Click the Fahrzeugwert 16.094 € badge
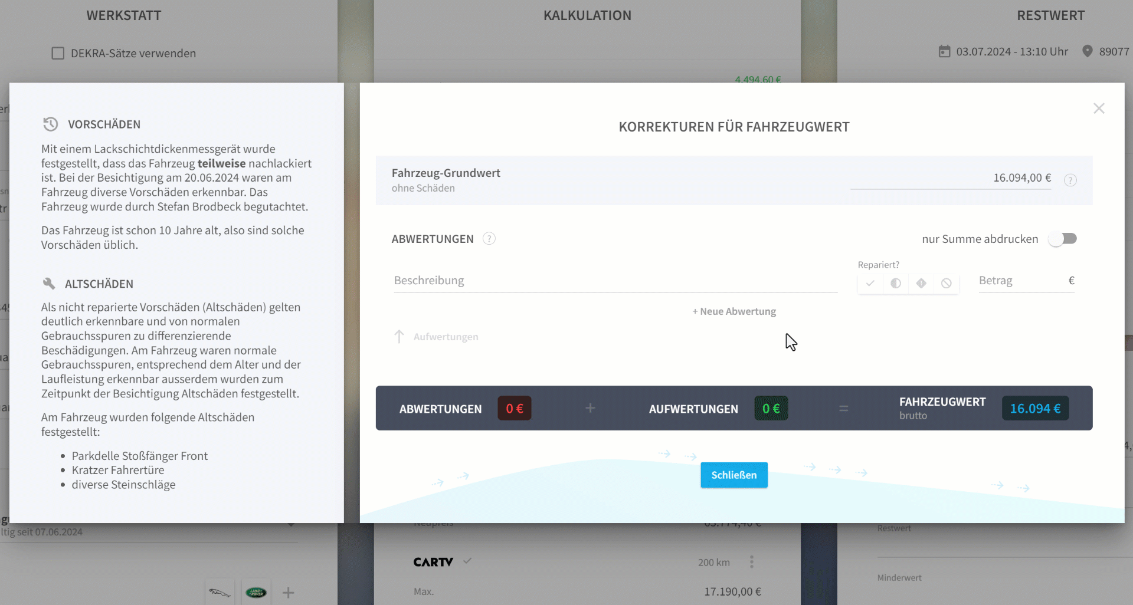The width and height of the screenshot is (1133, 605). [1036, 408]
